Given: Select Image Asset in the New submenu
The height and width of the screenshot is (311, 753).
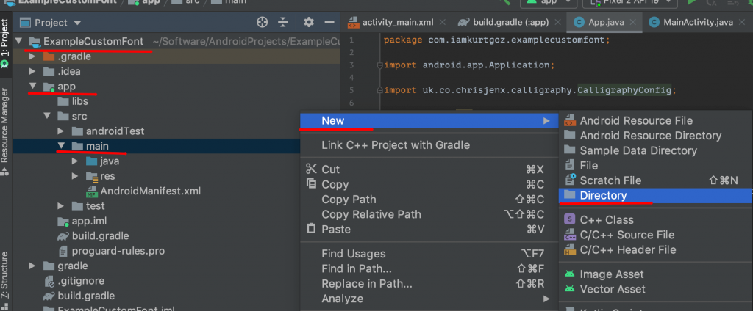Looking at the screenshot, I should click(610, 274).
